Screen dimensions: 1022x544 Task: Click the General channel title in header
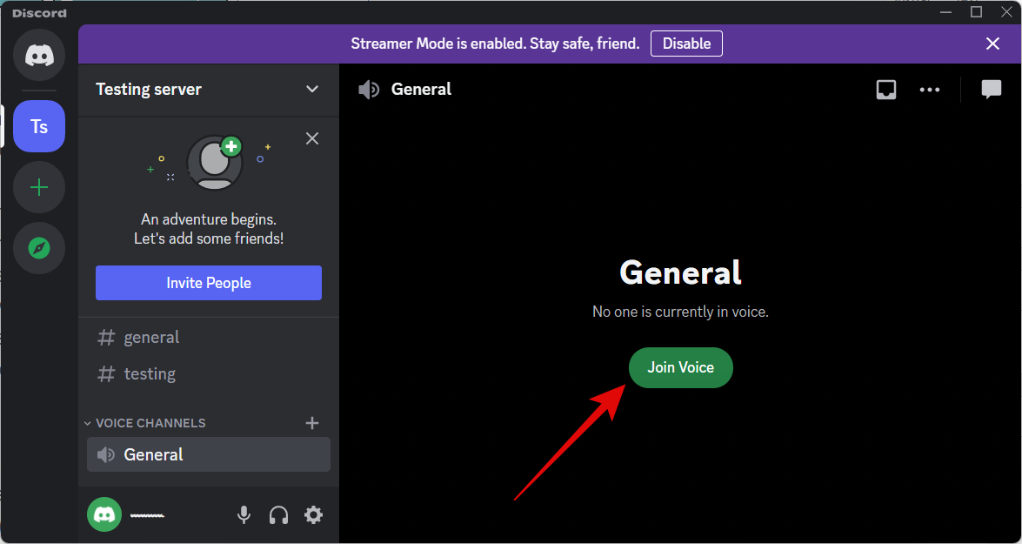click(x=421, y=90)
